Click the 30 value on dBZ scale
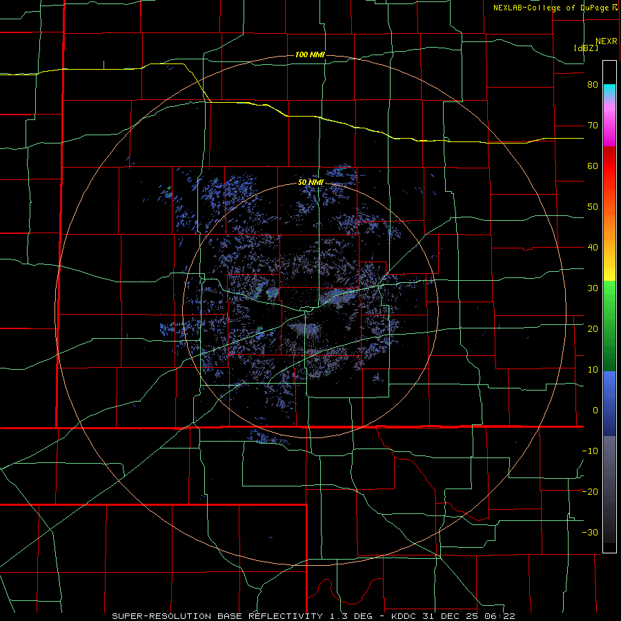The height and width of the screenshot is (621, 621). coord(593,288)
